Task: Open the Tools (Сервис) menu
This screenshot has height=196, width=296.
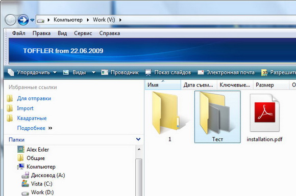Action: coord(83,33)
